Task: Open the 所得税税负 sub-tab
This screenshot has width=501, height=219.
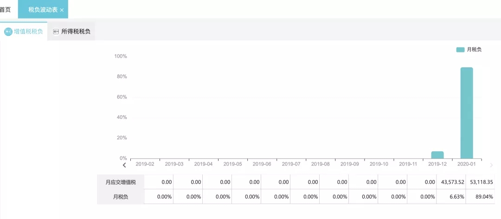Action: click(76, 32)
